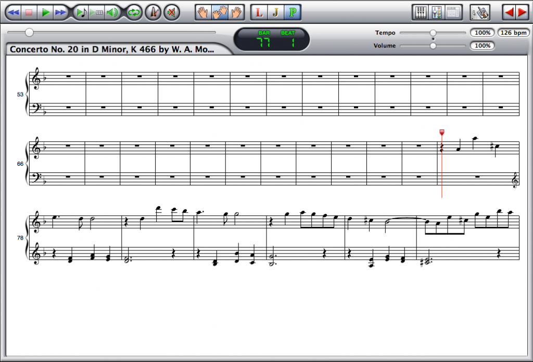Screen dimensions: 533x362
Task: Click the Volume slider knob
Action: [x=433, y=46]
